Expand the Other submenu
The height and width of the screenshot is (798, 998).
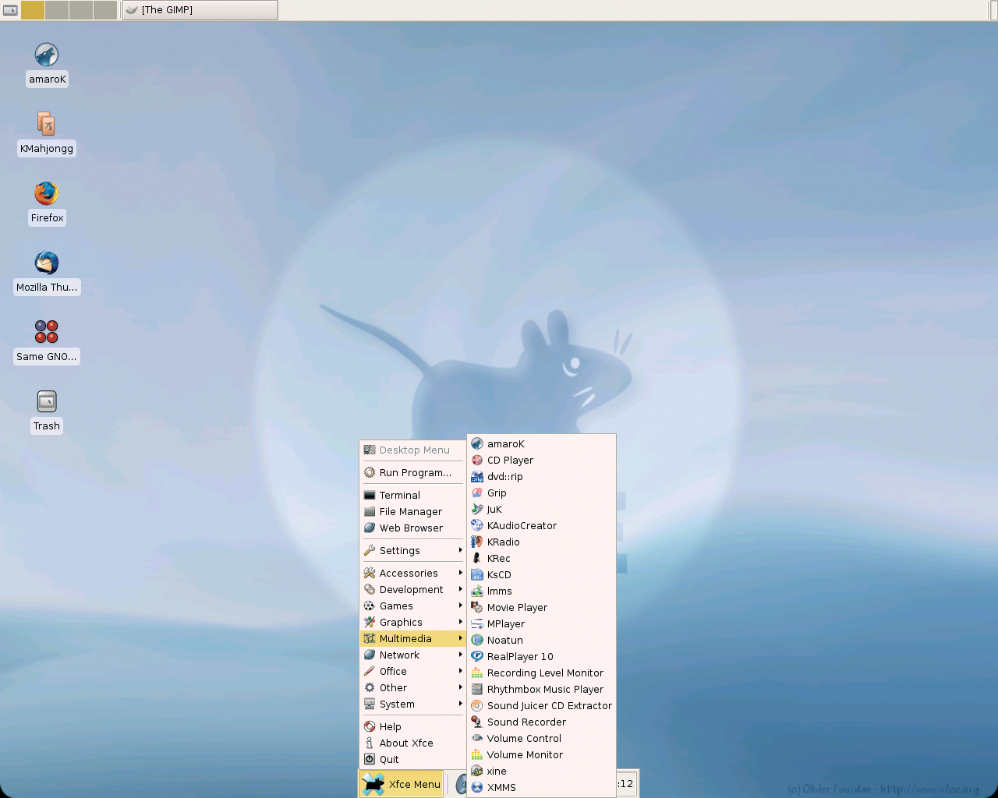pyautogui.click(x=412, y=687)
